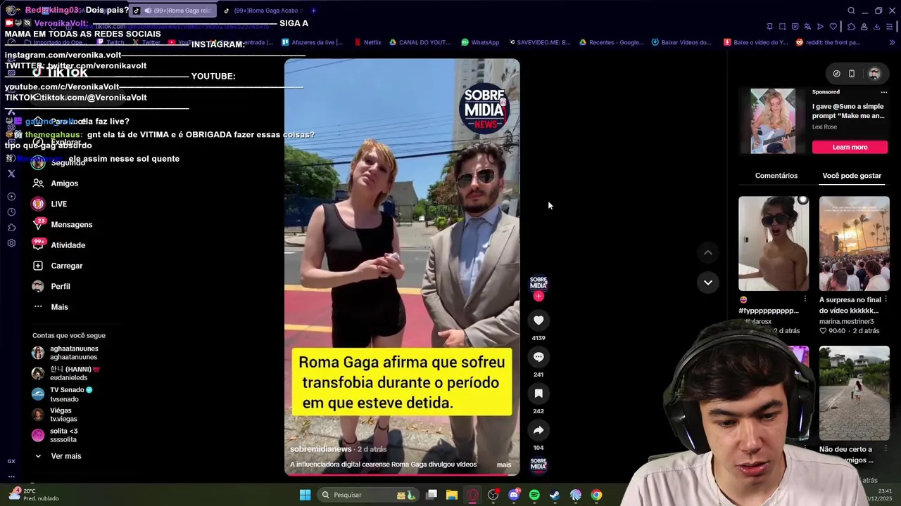Go to the next video arrow

pyautogui.click(x=708, y=283)
